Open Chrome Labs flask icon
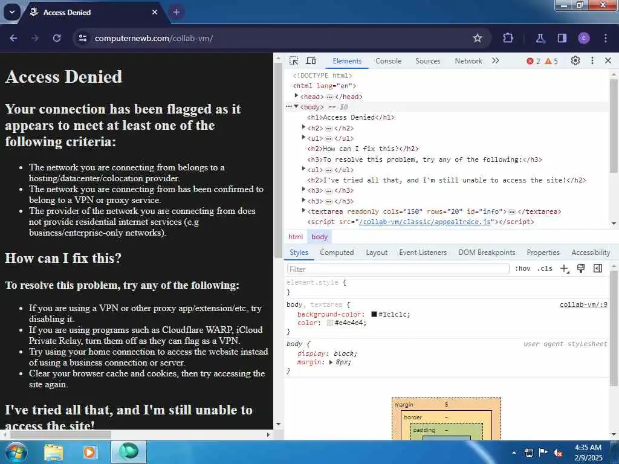This screenshot has height=464, width=619. pyautogui.click(x=540, y=38)
